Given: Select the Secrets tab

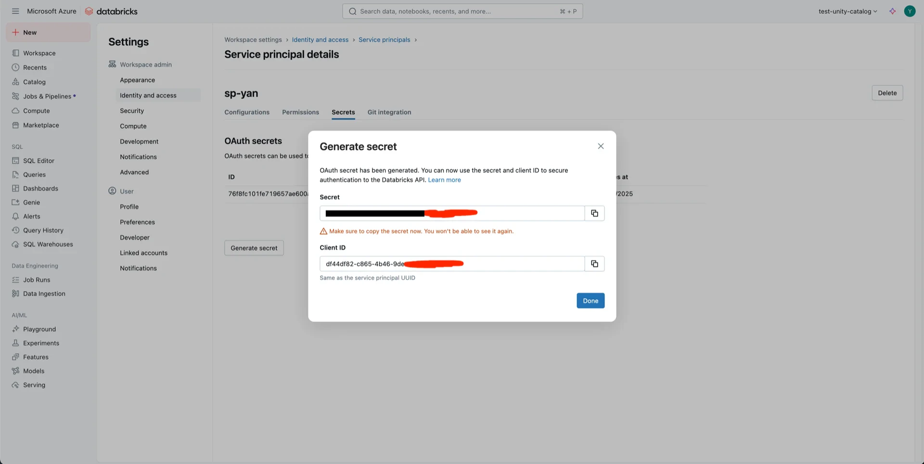Looking at the screenshot, I should 343,112.
